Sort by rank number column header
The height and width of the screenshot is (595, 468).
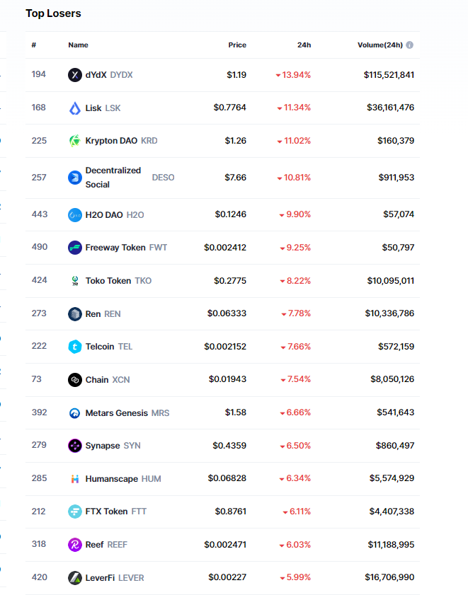coord(34,45)
